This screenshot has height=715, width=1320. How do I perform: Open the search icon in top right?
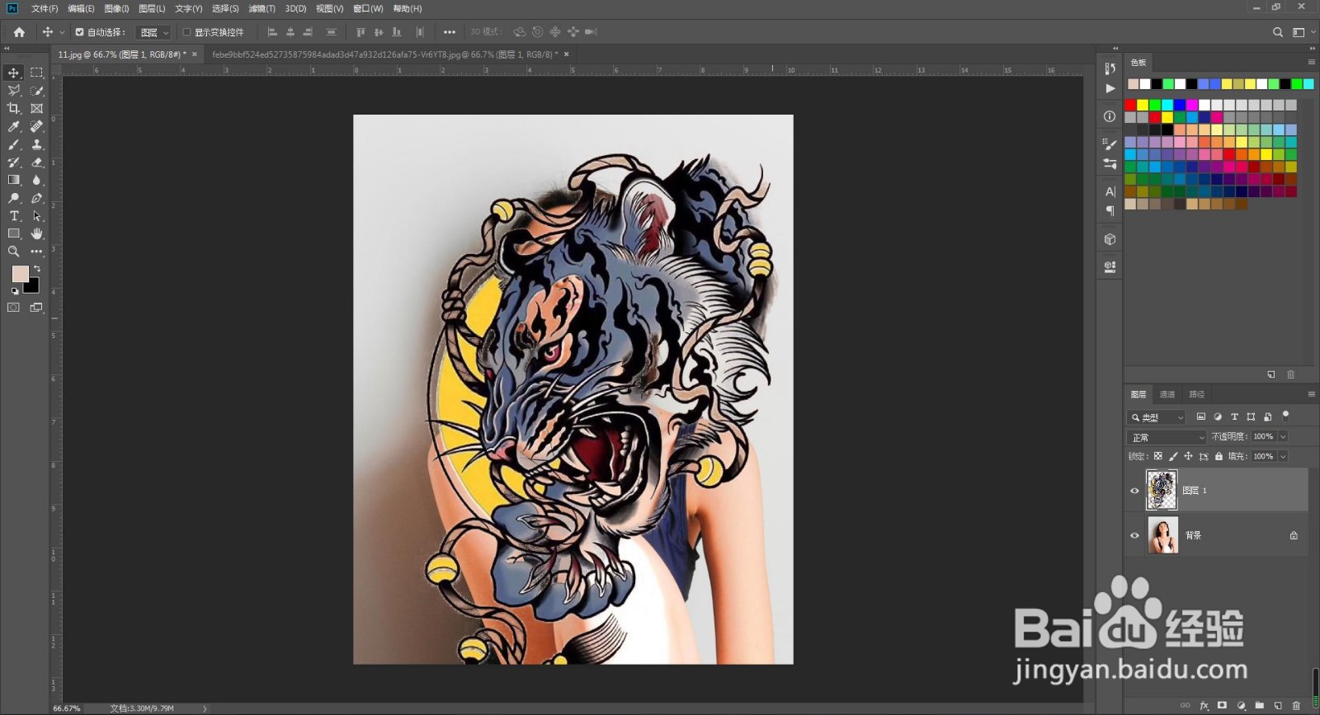(x=1278, y=32)
